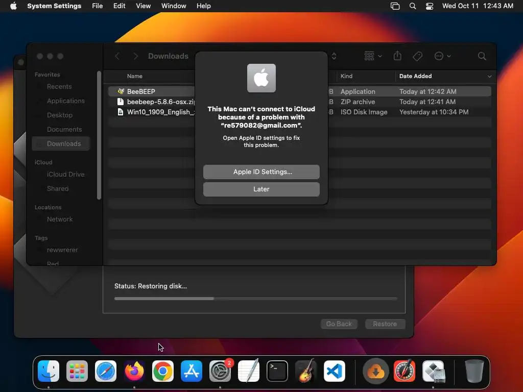This screenshot has width=523, height=392.
Task: Click the view switcher up-down arrows
Action: (x=334, y=56)
